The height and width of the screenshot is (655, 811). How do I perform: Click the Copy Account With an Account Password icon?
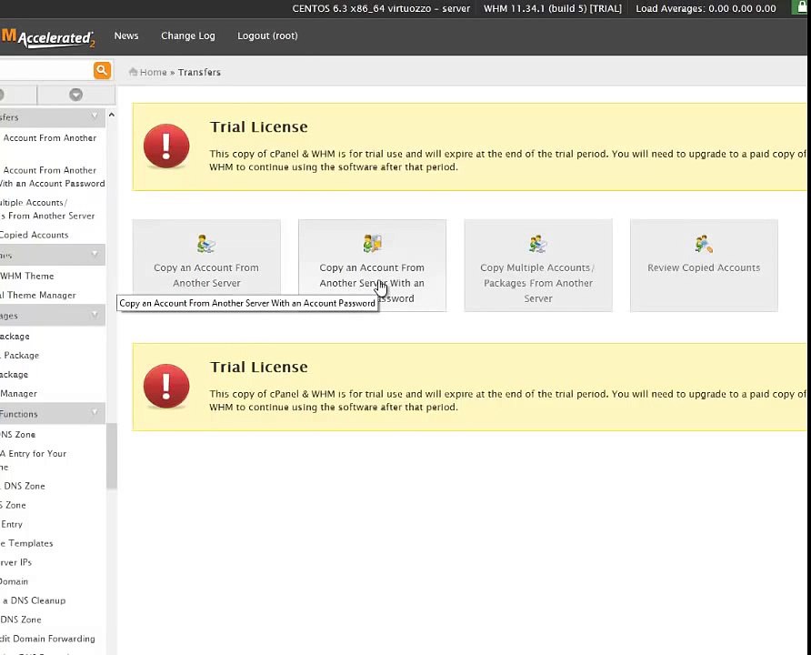click(372, 243)
